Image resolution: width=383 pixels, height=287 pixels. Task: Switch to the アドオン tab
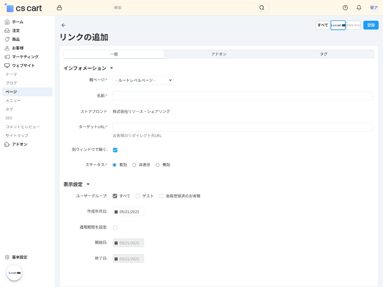219,54
